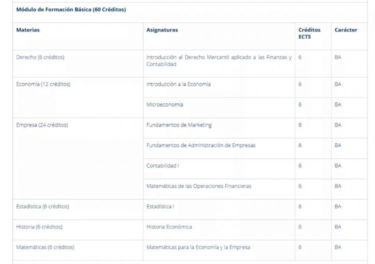Open Matemáticas para la Economía y la Empresa
This screenshot has height=264, width=375.
point(198,247)
